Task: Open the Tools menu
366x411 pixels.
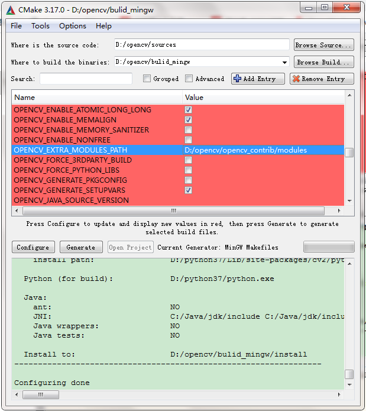Action: click(x=40, y=25)
